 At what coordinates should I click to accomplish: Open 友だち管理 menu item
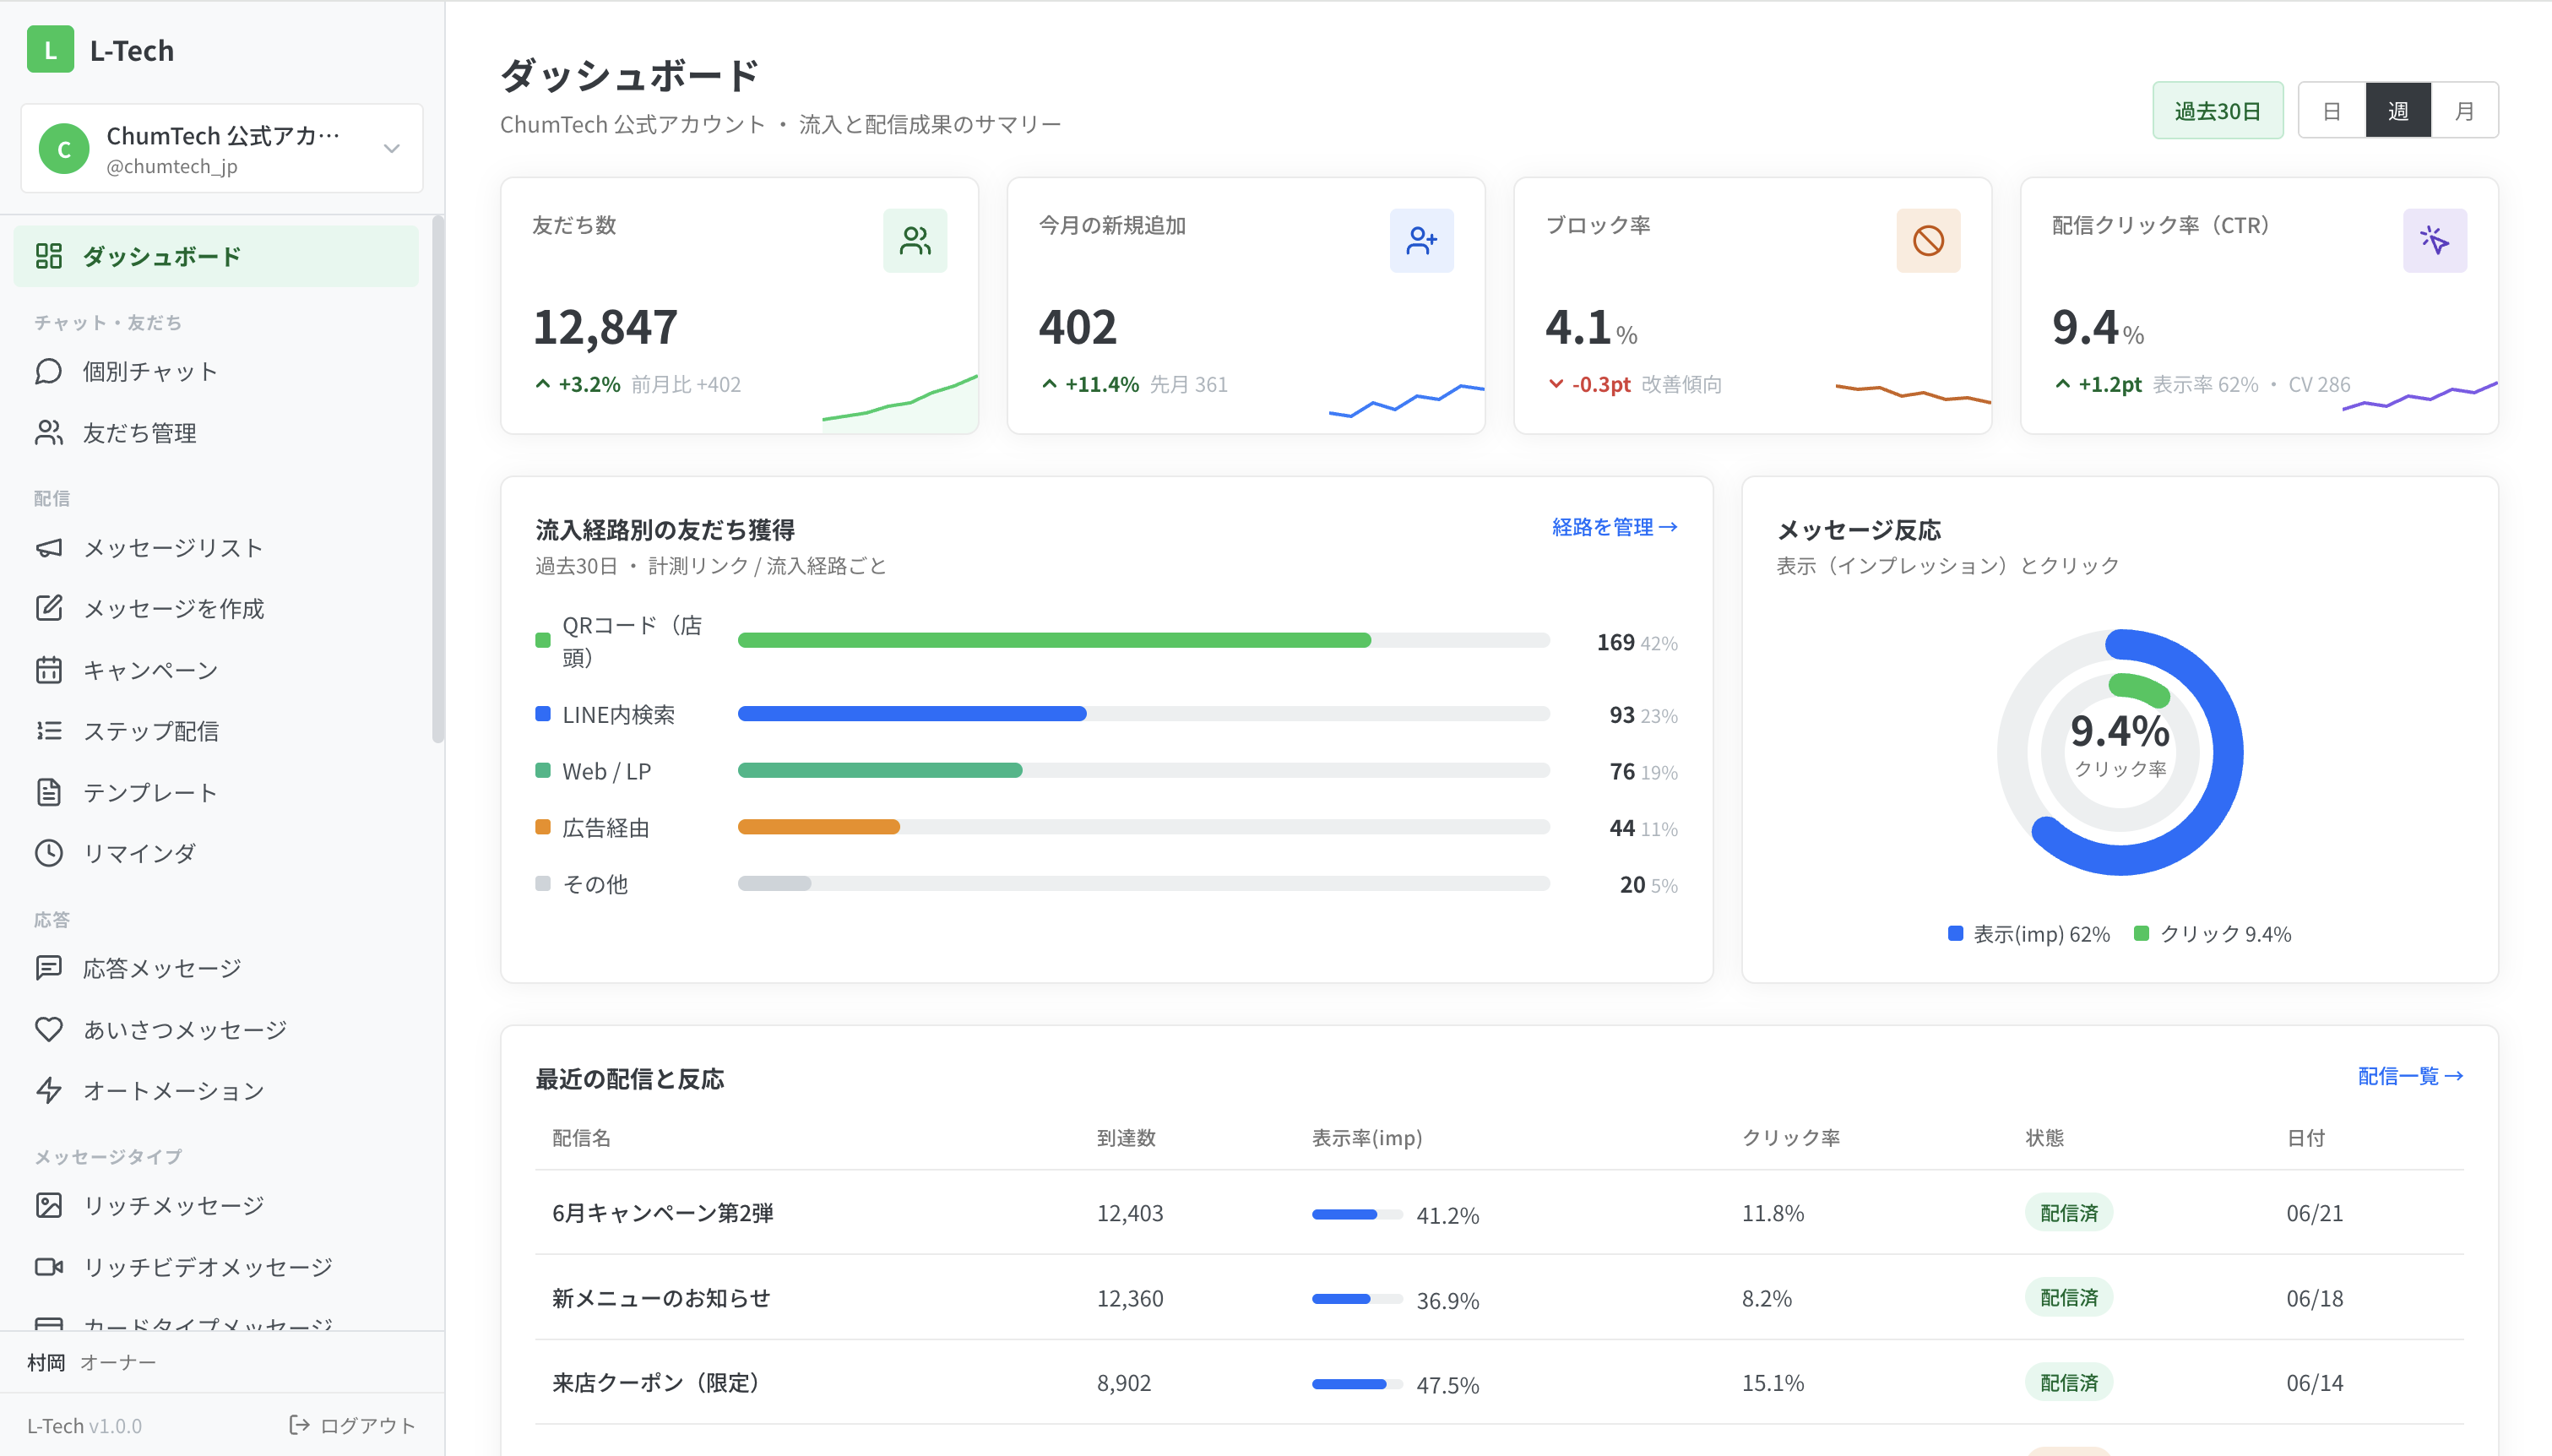pos(216,432)
